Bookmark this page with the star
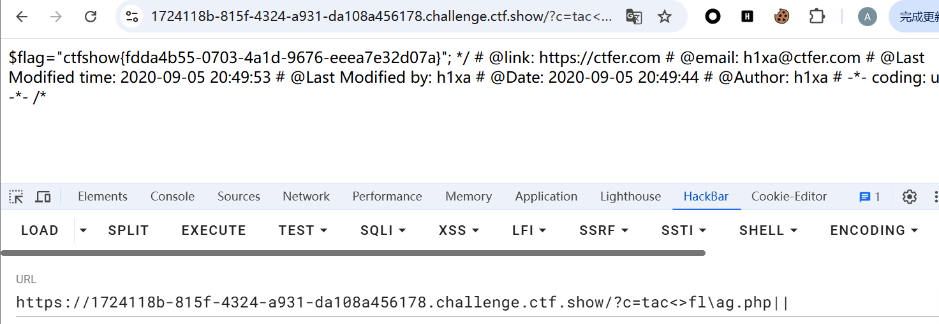Viewport: 939px width, 324px height. click(665, 17)
